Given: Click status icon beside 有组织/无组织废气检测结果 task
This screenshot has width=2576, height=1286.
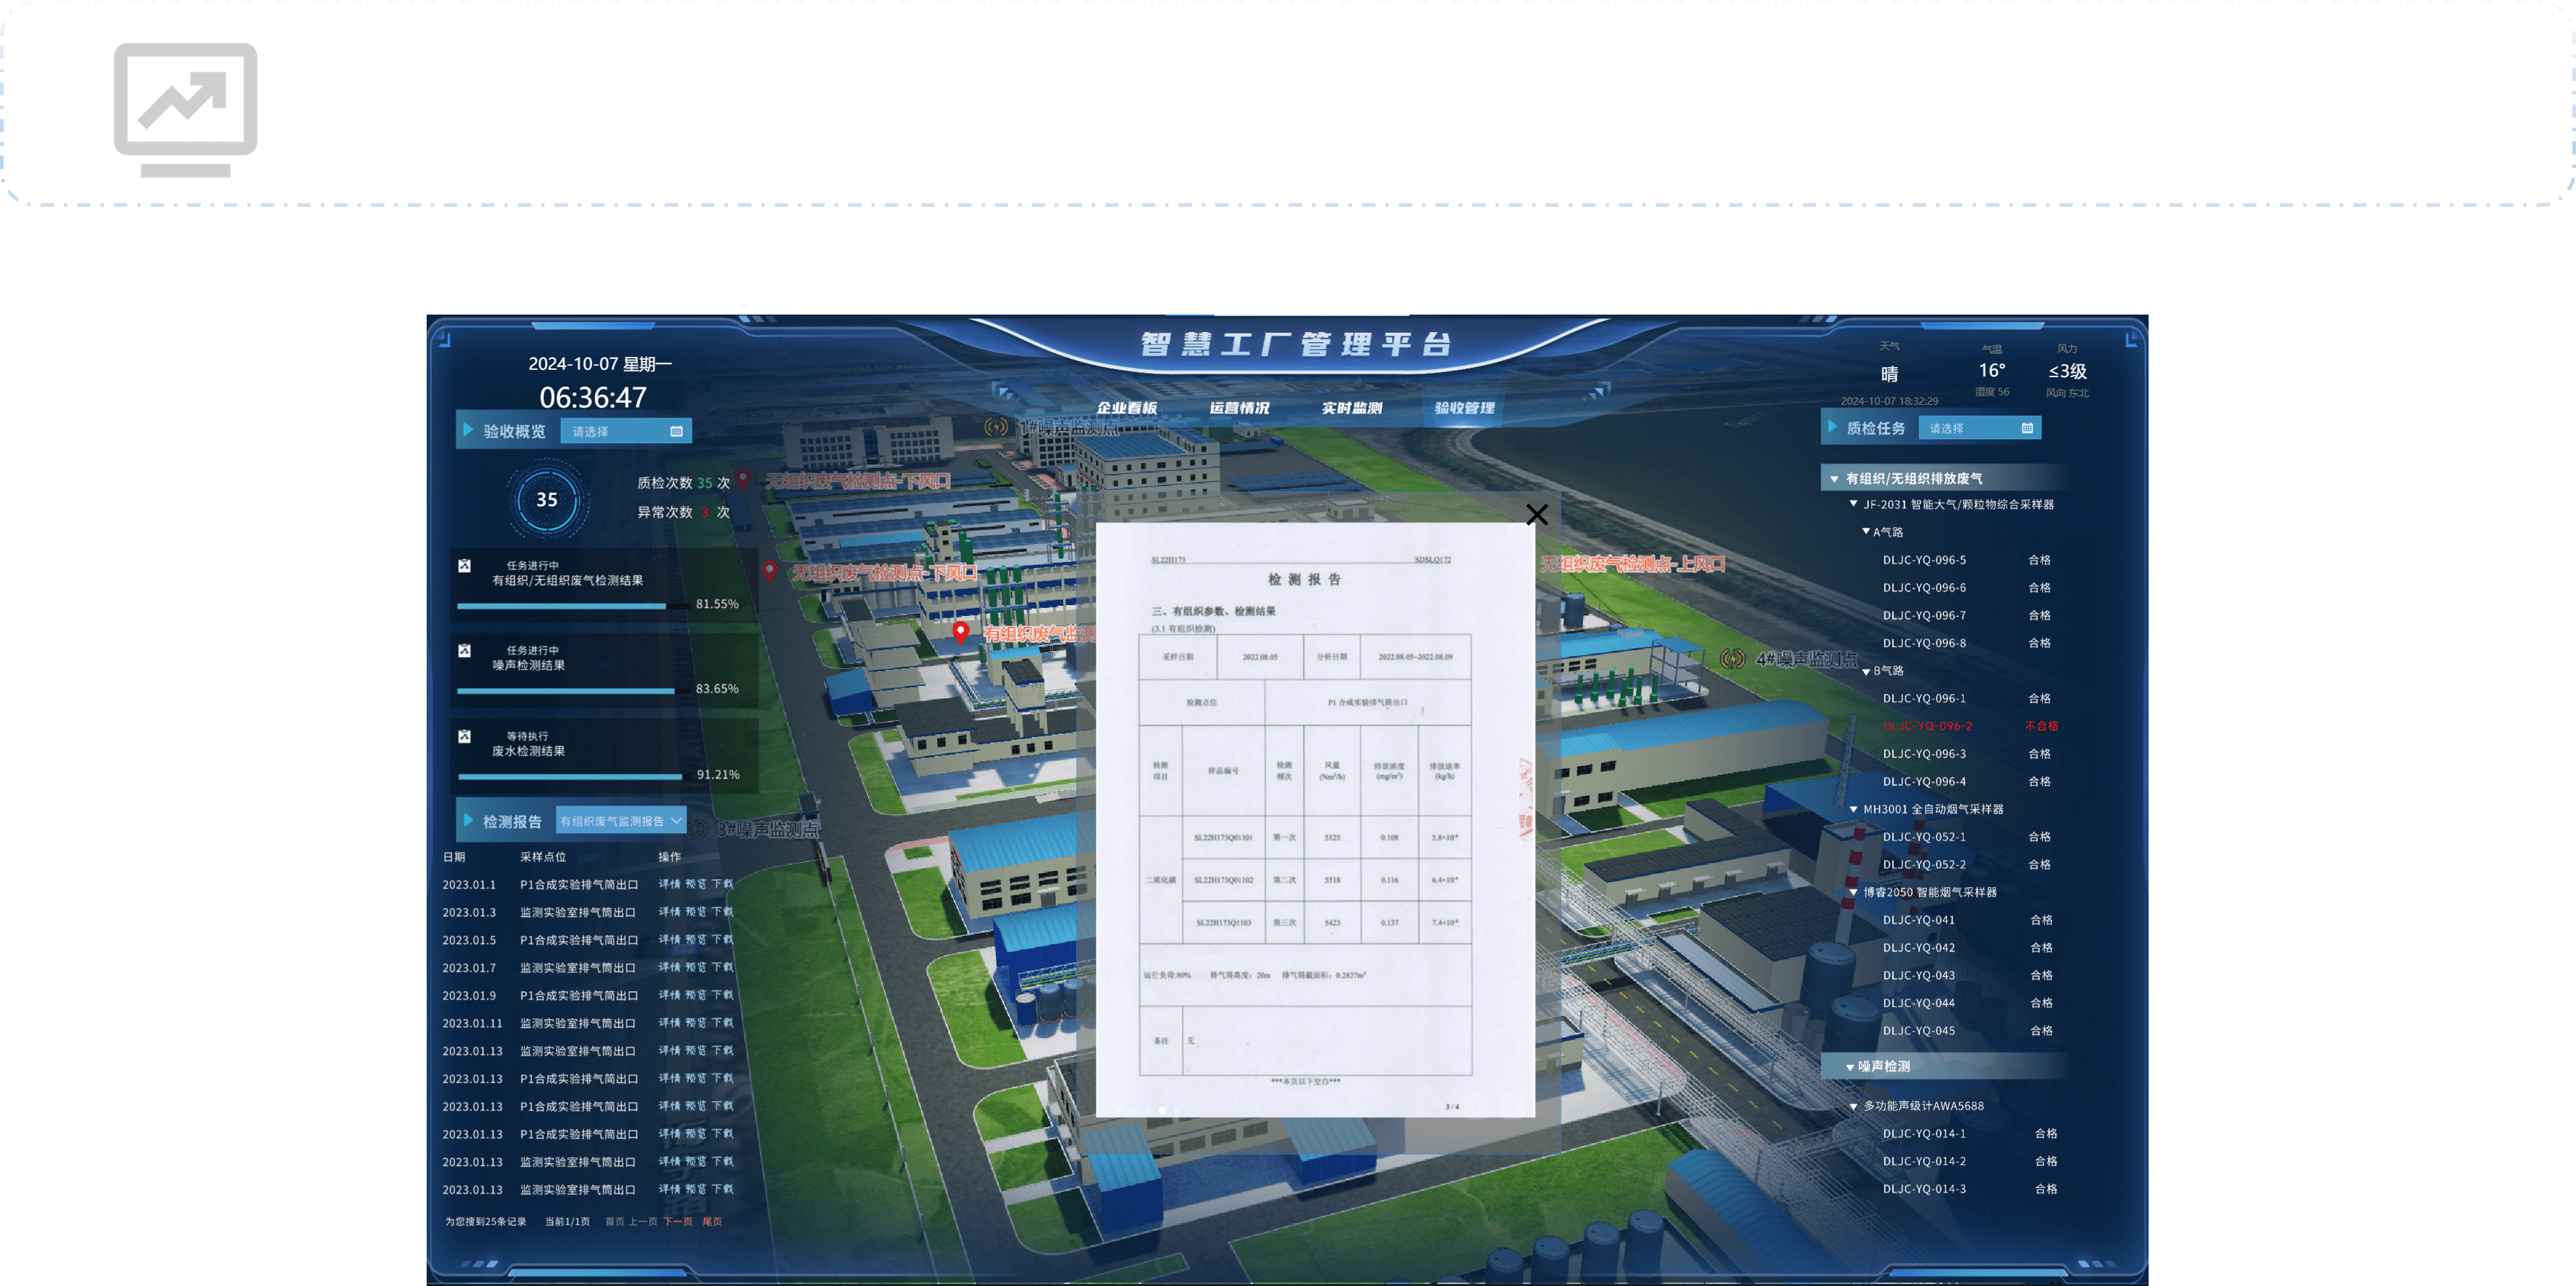Looking at the screenshot, I should click(464, 566).
